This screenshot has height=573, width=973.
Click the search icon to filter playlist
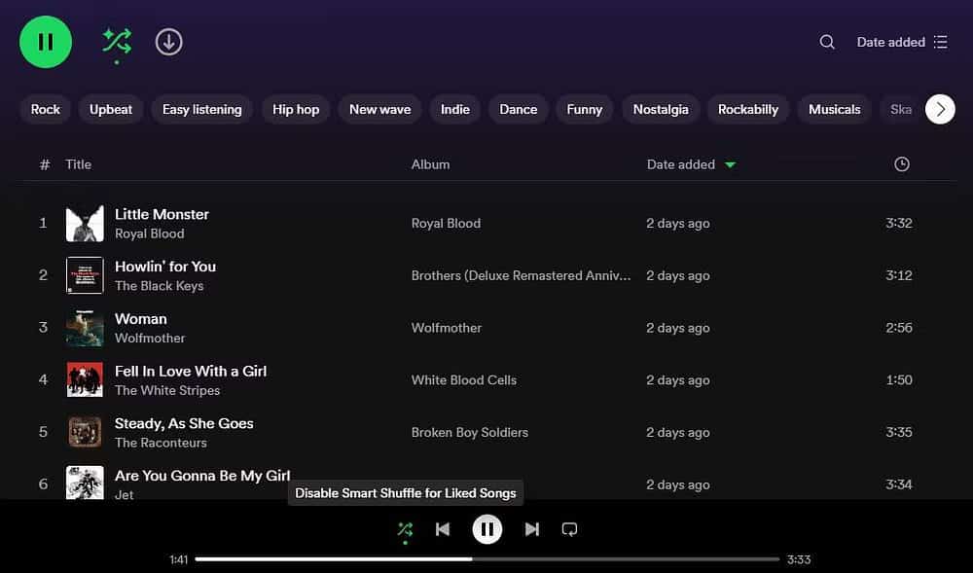coord(826,42)
